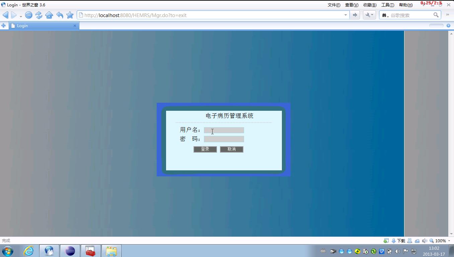Screen dimensions: 454x257
Task: Go forward with the Forward arrow
Action: pos(14,15)
